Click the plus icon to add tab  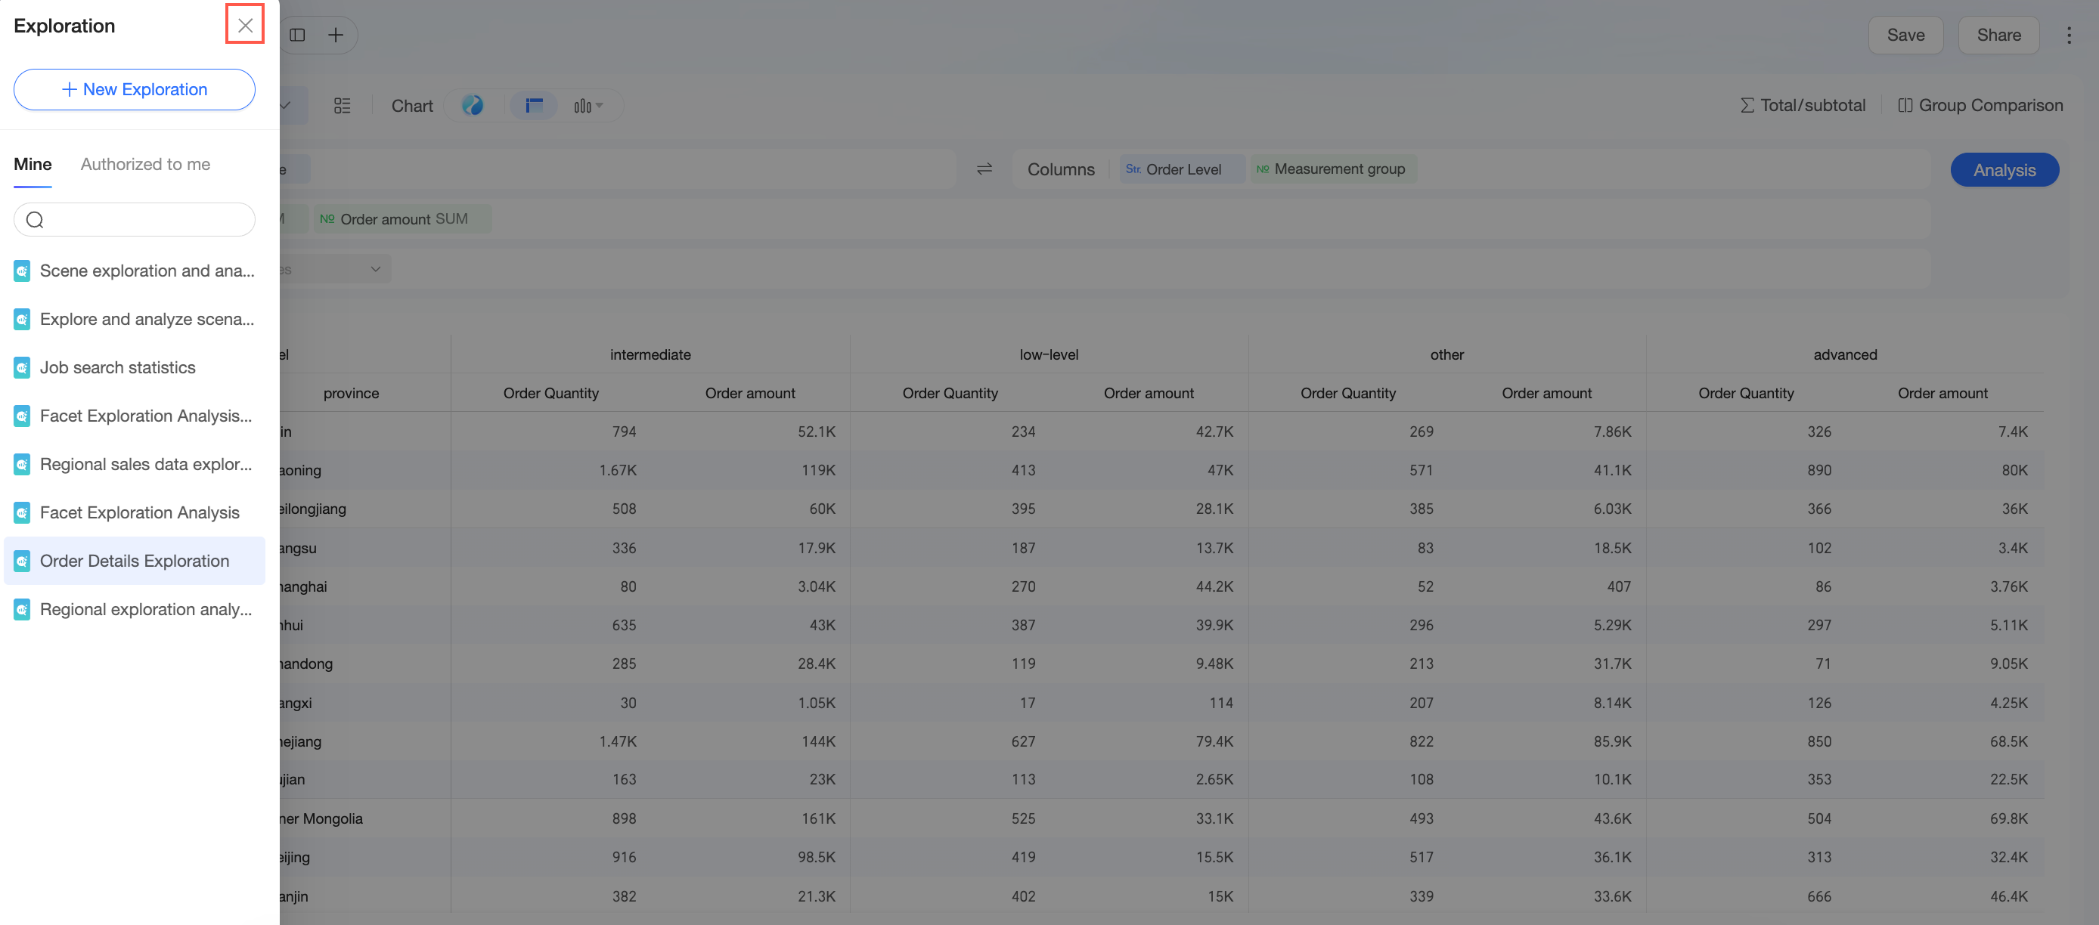pyautogui.click(x=336, y=35)
